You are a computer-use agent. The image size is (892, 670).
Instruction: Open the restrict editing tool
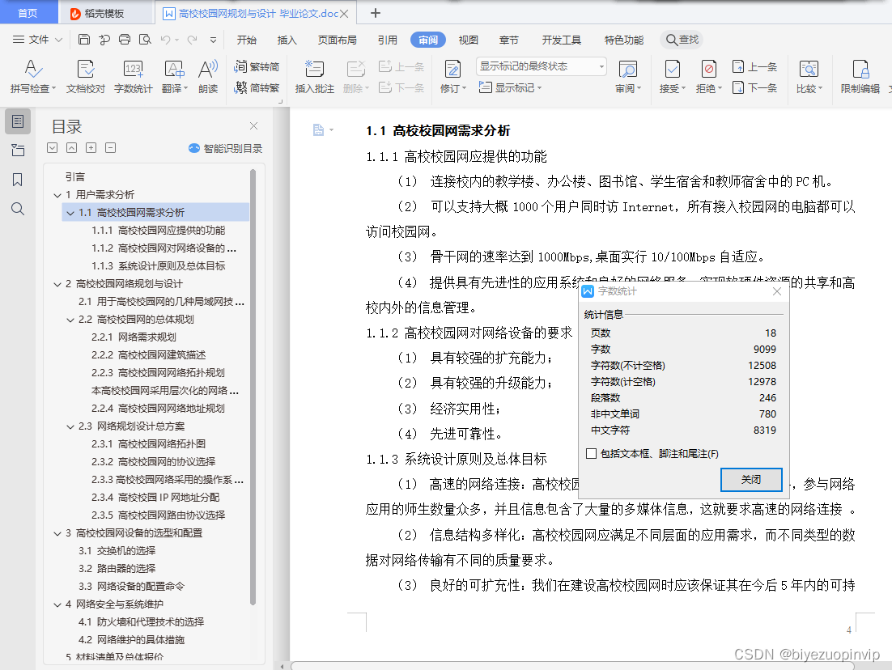pyautogui.click(x=860, y=76)
